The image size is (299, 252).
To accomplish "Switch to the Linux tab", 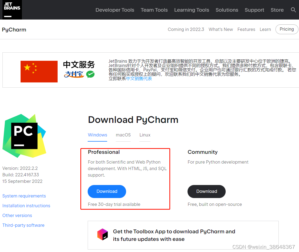I will click(x=145, y=135).
